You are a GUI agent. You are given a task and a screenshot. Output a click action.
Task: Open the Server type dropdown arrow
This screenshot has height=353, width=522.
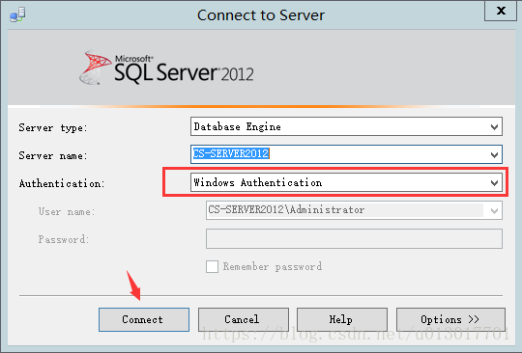(x=494, y=127)
